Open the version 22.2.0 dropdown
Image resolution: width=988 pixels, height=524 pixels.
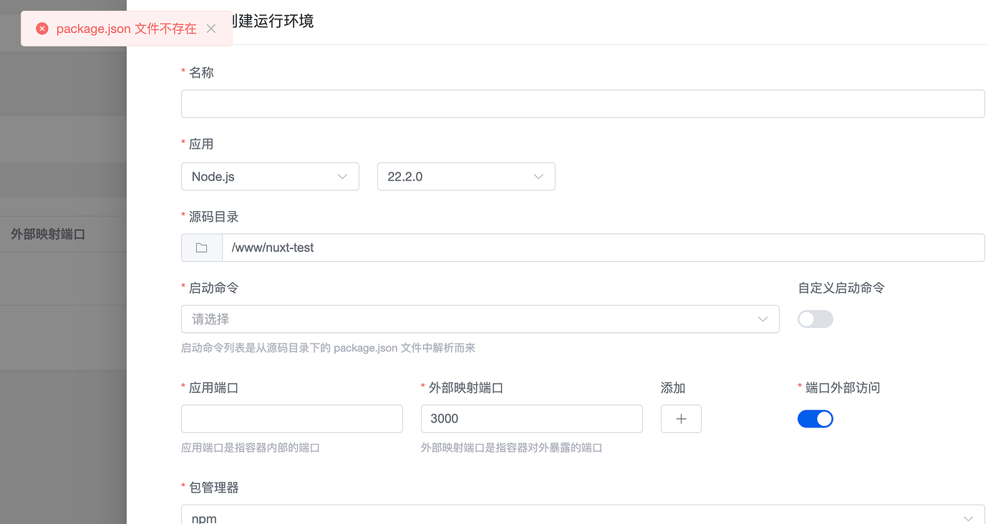click(466, 176)
